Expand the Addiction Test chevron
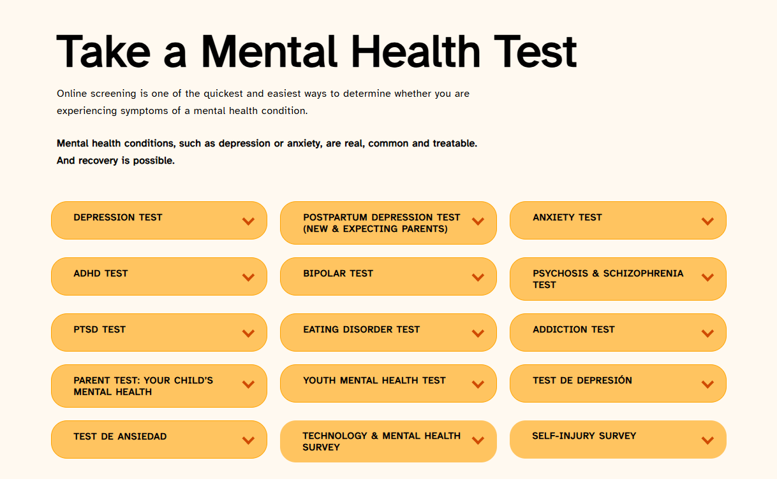Image resolution: width=777 pixels, height=479 pixels. click(x=707, y=332)
